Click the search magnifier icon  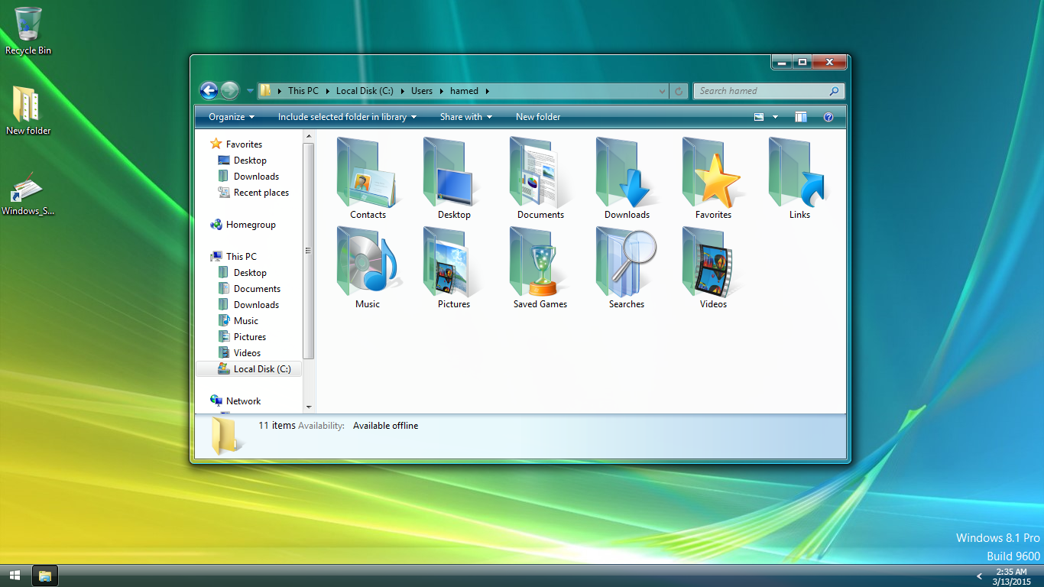coord(834,91)
